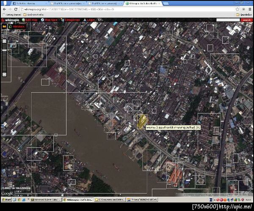Click the yellow icon beside Add place
Image resolution: width=254 pixels, height=211 pixels.
click(4, 27)
